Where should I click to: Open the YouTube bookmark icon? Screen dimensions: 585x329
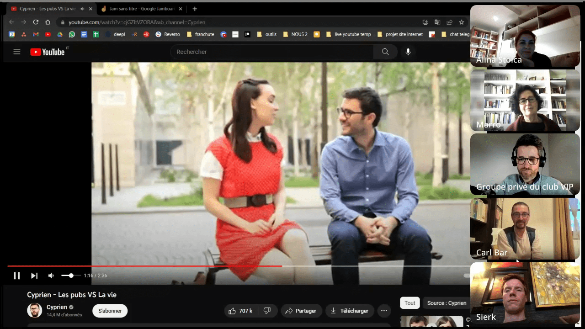[48, 34]
